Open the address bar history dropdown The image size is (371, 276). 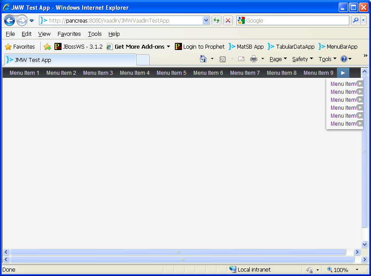[206, 20]
